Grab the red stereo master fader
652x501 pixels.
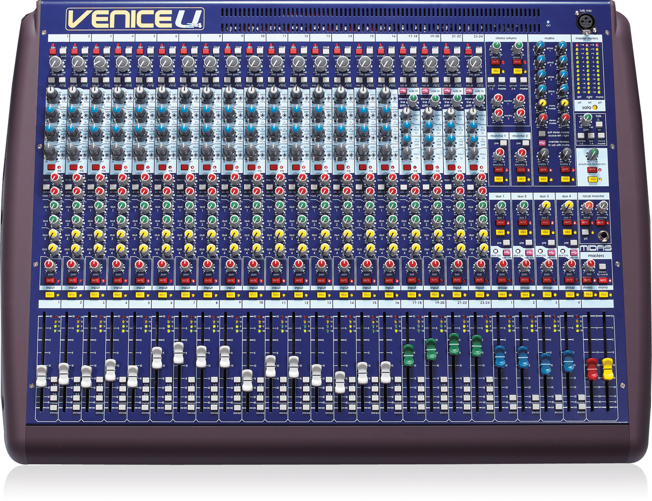coord(592,369)
